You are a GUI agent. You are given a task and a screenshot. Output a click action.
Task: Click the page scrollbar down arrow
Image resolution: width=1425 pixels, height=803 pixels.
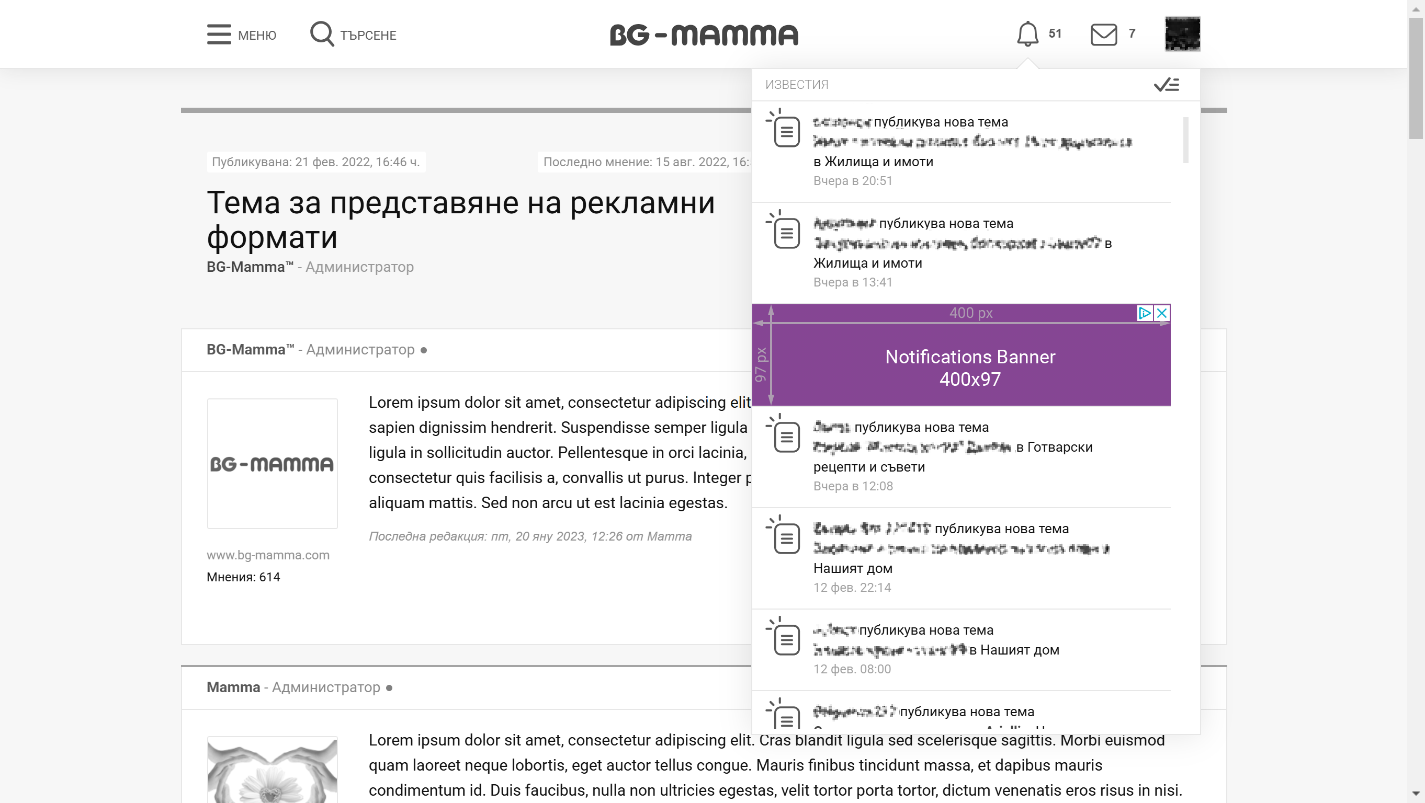(1416, 795)
